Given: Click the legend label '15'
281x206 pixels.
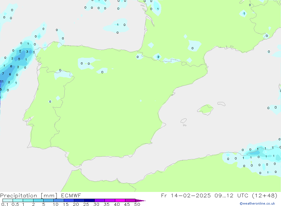Looking at the screenshot, I should [66, 204].
